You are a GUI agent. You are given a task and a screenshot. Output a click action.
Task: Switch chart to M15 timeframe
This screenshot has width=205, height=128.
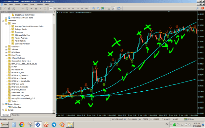(60, 9)
